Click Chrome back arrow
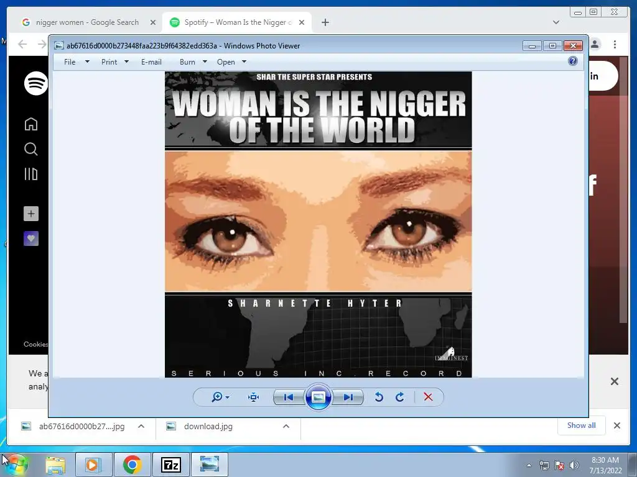 [22, 44]
